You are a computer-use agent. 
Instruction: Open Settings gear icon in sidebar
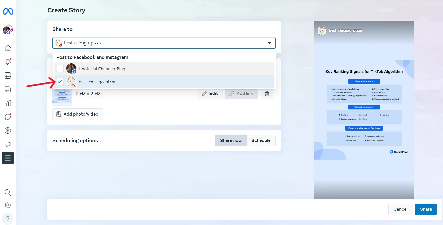coord(8,205)
